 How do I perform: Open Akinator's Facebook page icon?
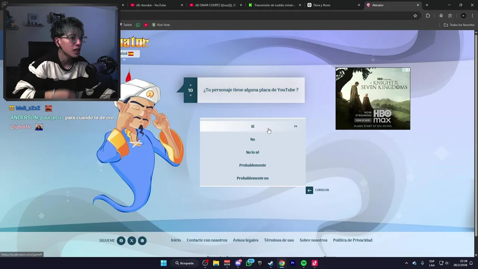pyautogui.click(x=121, y=241)
